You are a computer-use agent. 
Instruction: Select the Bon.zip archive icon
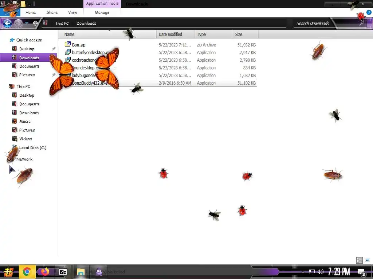pos(68,44)
